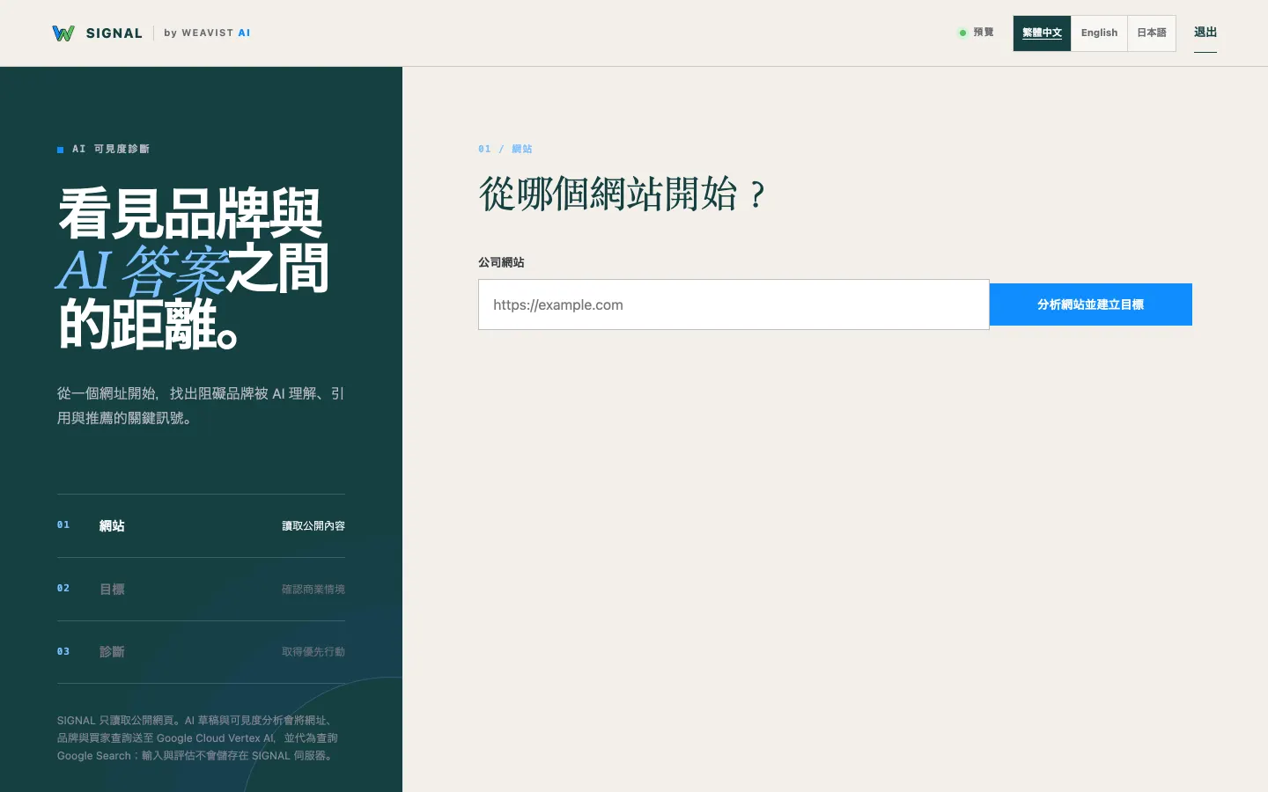Click the SIGNAL brand name text

(114, 33)
